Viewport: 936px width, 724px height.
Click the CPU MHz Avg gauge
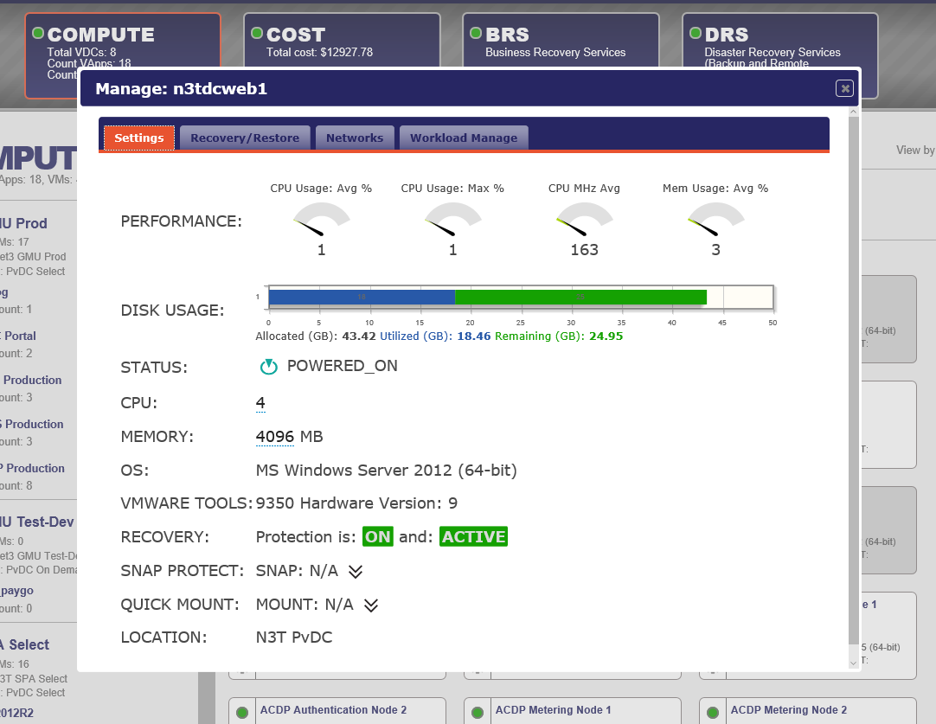(x=585, y=219)
